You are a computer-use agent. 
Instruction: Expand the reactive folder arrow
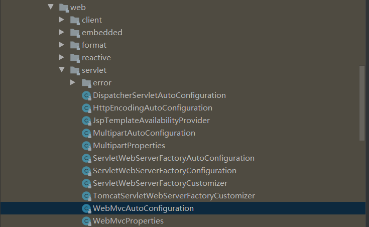click(x=62, y=57)
